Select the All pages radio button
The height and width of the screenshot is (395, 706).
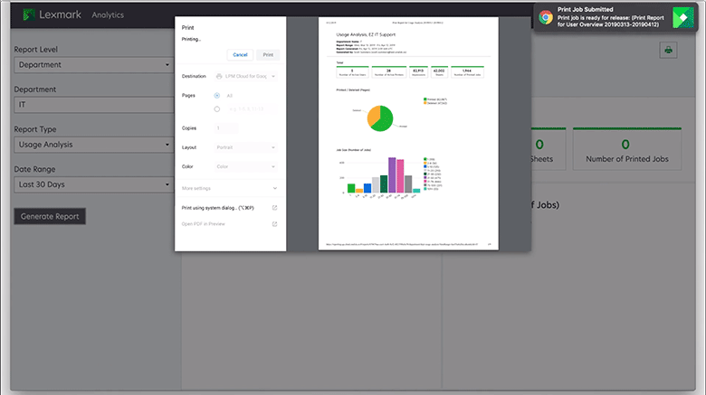pos(217,94)
